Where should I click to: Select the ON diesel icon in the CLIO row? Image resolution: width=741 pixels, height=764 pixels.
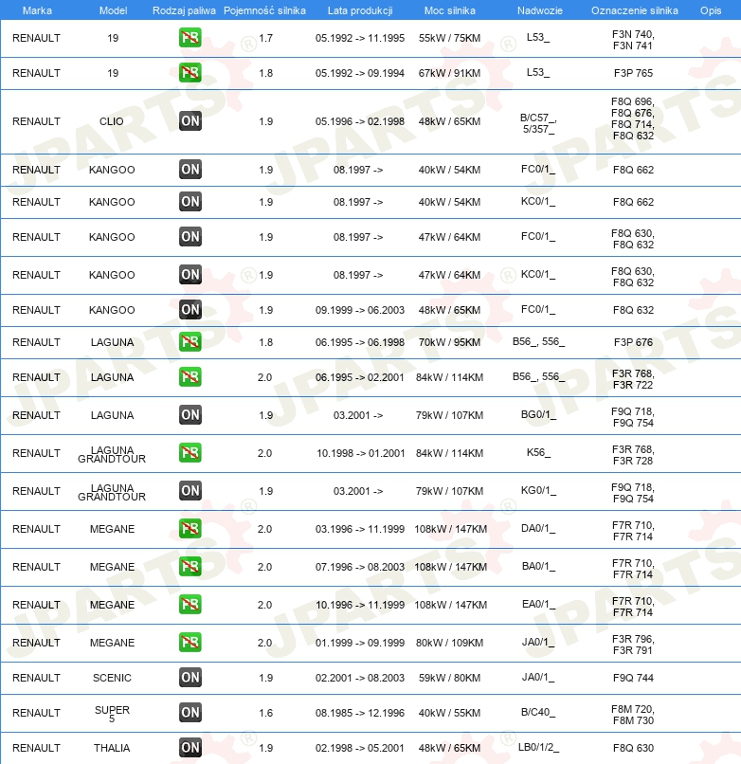pyautogui.click(x=190, y=121)
